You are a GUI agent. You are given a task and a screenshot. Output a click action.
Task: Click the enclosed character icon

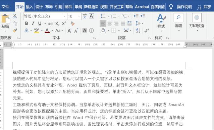coord(91,30)
